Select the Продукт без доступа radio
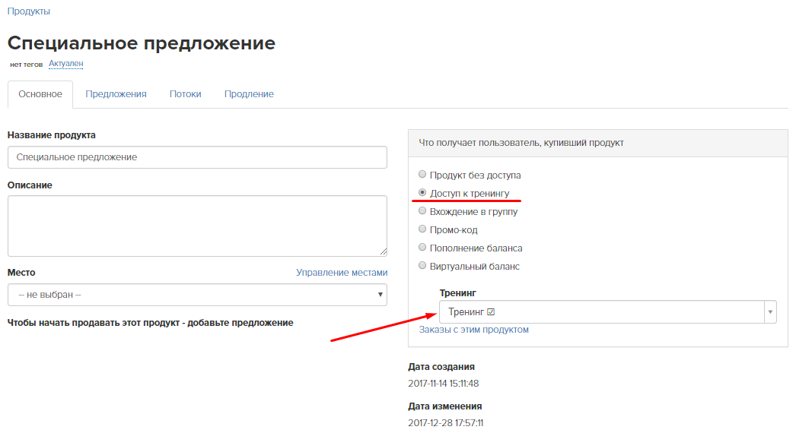 point(422,175)
